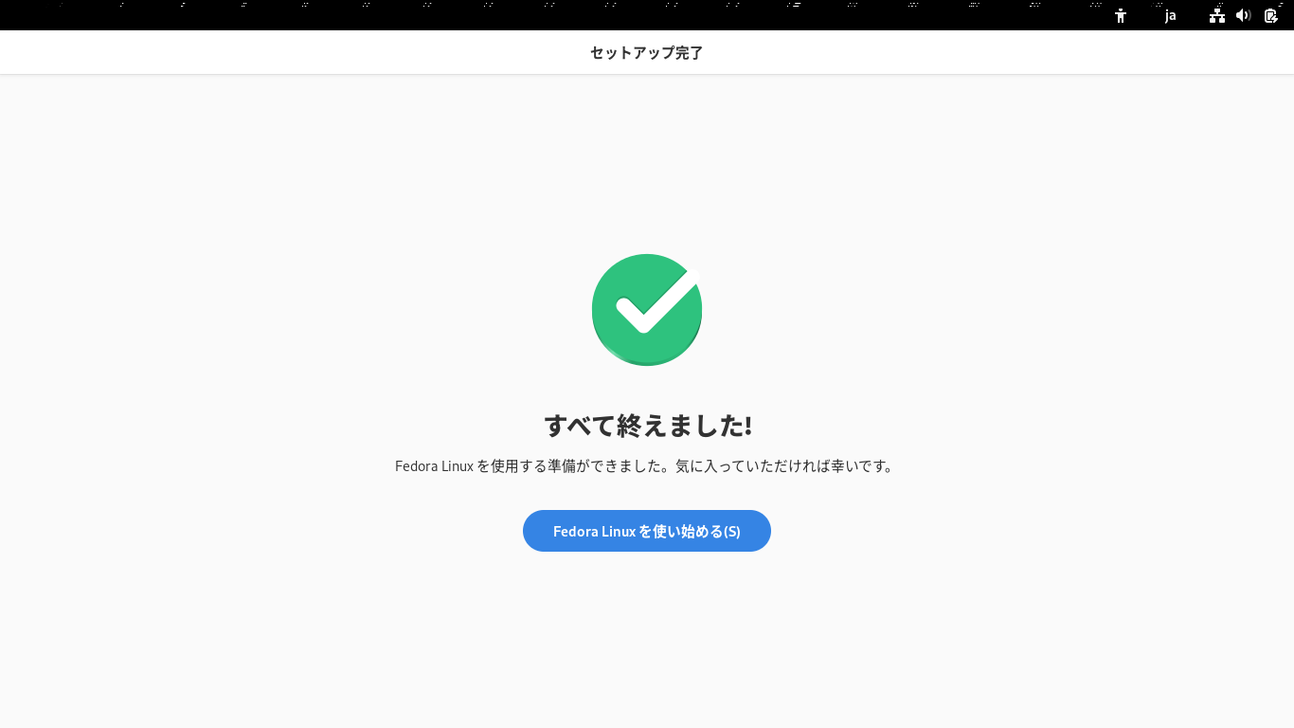
Task: Click the wired network status icon
Action: coord(1217,15)
